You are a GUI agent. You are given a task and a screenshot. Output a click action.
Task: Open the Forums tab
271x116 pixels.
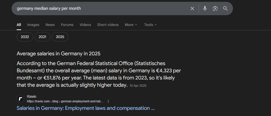(x=67, y=25)
